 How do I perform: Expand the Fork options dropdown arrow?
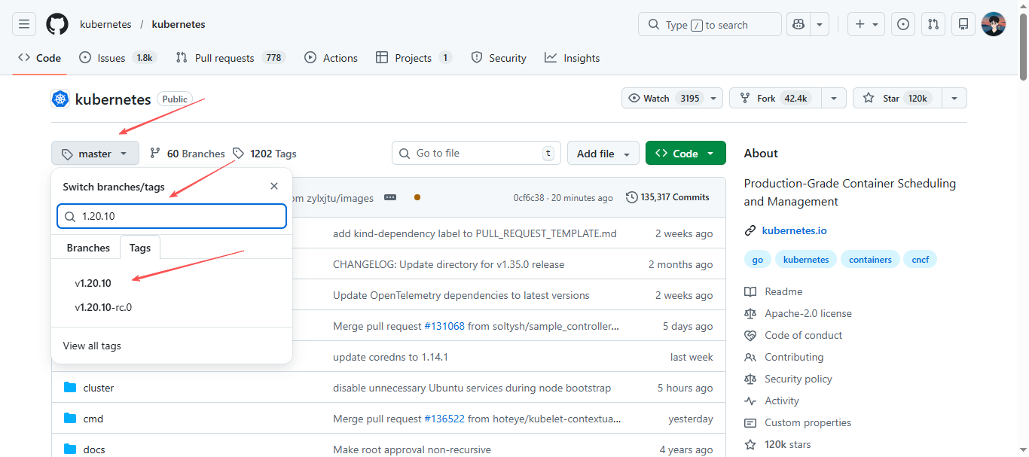[833, 98]
